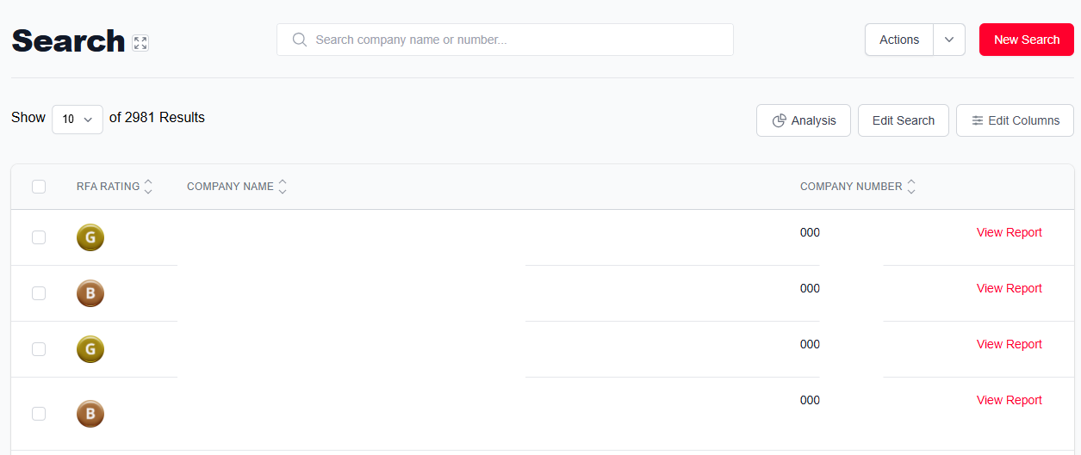This screenshot has width=1081, height=455.
Task: Click the bronze B rating badge in second row
Action: pos(90,293)
